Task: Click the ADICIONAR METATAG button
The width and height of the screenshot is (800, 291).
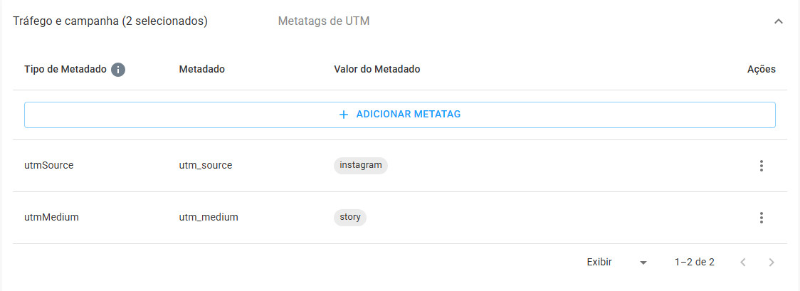Action: (400, 115)
